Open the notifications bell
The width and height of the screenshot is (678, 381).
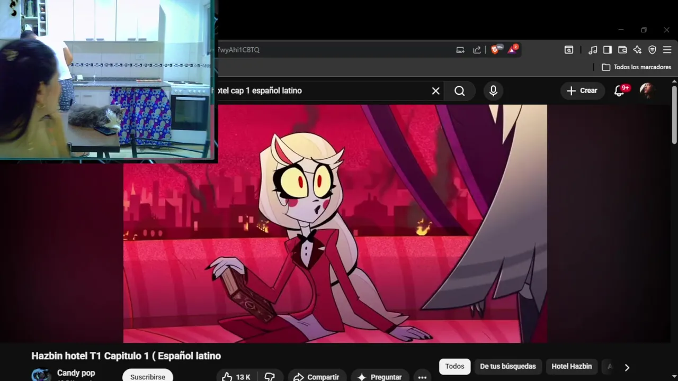pos(619,91)
